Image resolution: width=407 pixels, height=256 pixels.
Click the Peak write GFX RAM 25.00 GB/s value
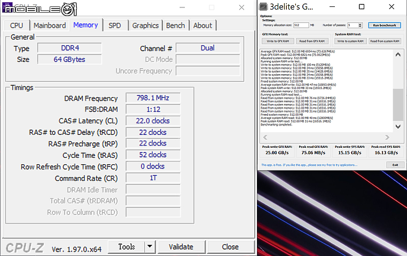coord(277,153)
